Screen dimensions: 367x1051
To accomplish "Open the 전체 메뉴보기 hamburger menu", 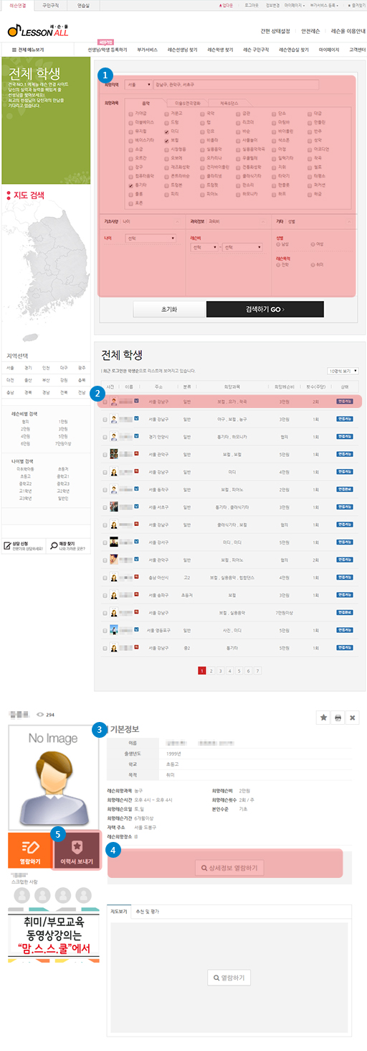I will tap(28, 50).
